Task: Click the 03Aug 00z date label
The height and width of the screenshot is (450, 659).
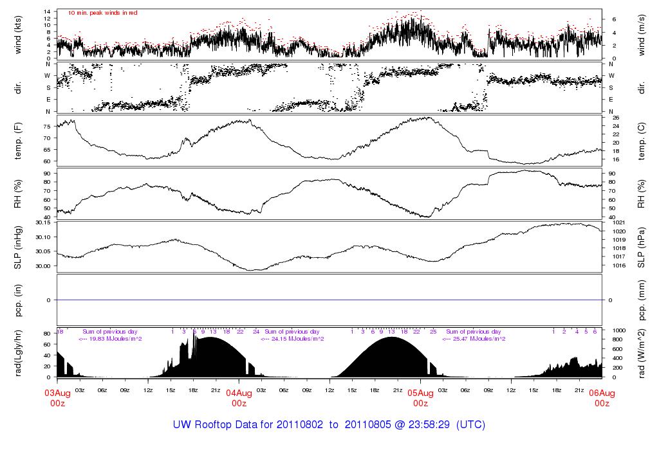Action: coord(57,398)
